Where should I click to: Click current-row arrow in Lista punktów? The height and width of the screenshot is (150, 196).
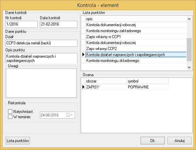pos(83,54)
